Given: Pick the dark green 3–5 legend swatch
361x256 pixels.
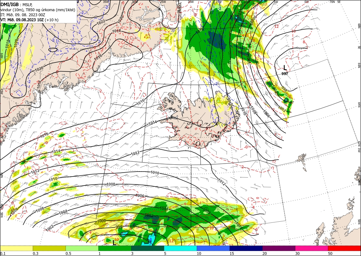Looking at the screenshot, I should tap(148, 248).
